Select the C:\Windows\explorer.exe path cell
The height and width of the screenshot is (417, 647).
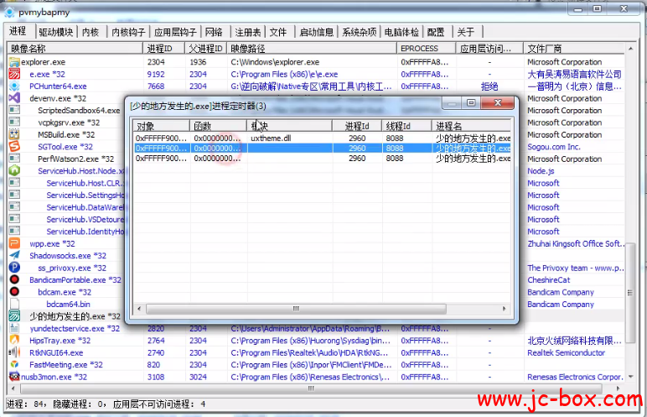[275, 62]
